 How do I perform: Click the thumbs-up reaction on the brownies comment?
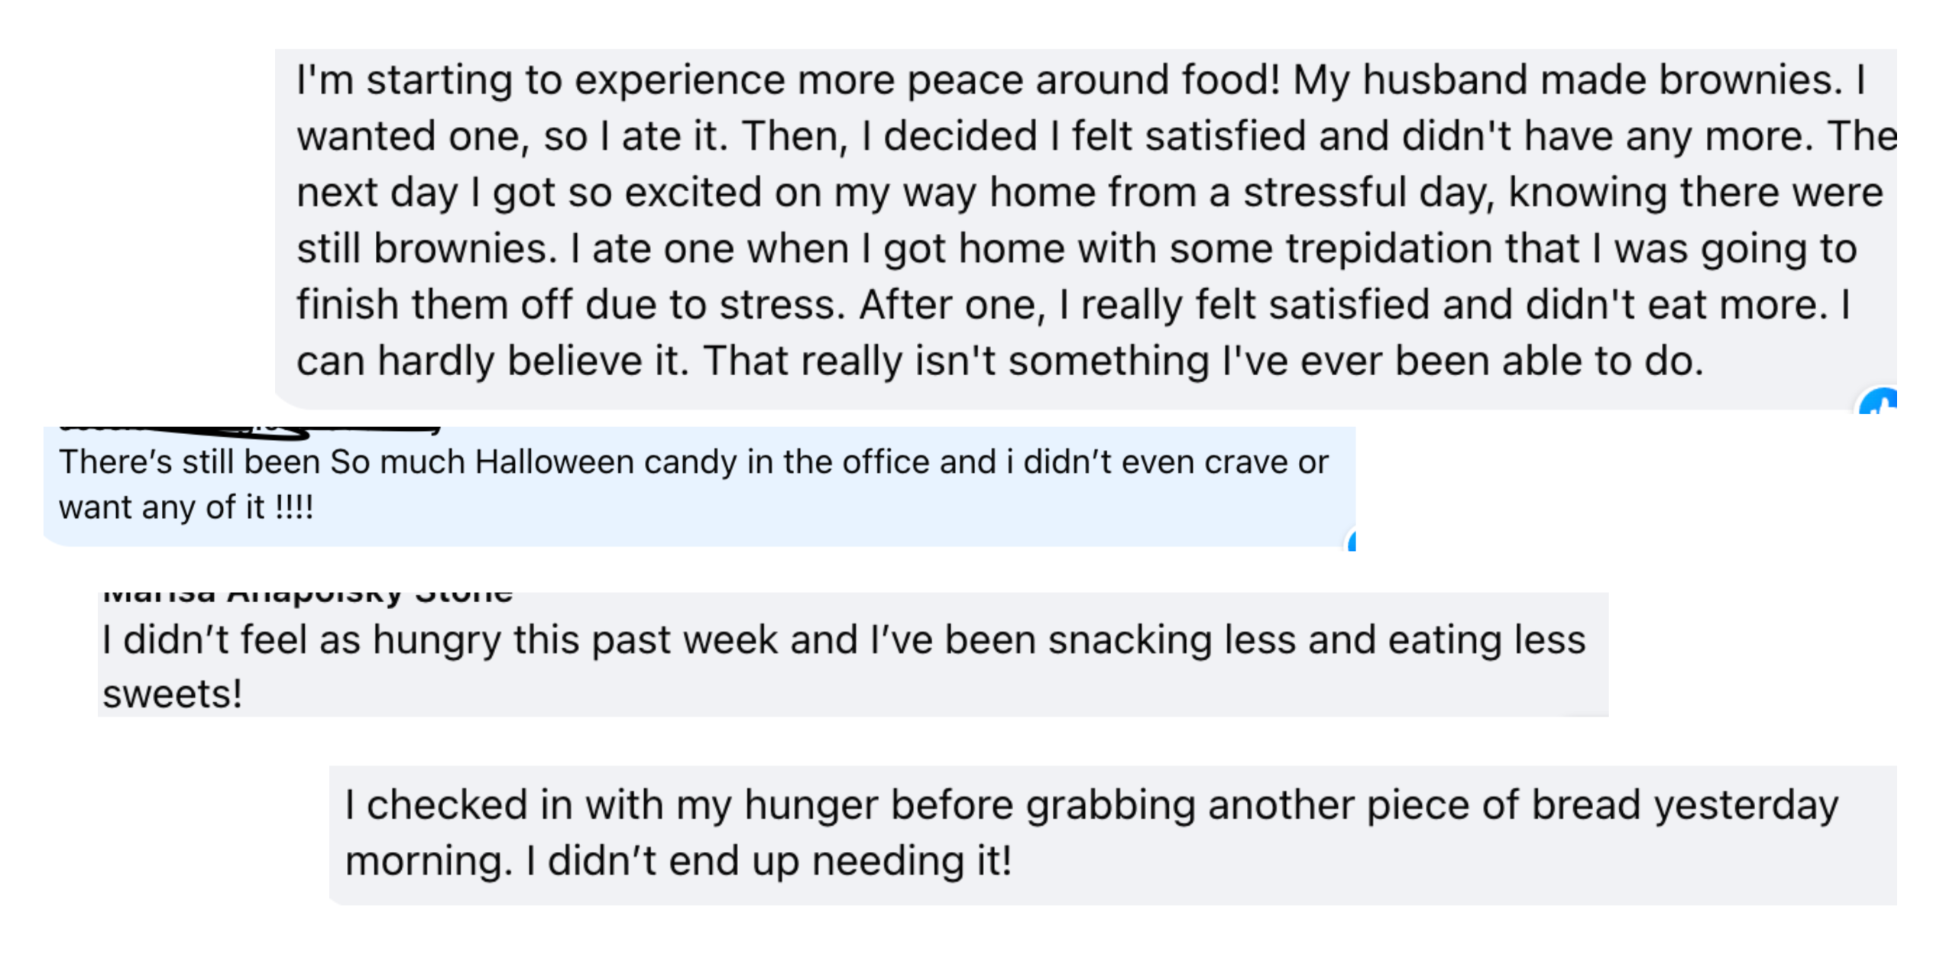coord(1878,400)
